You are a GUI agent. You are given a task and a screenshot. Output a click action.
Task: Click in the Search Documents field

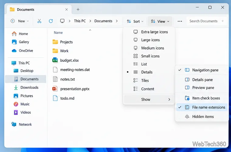click(x=206, y=21)
